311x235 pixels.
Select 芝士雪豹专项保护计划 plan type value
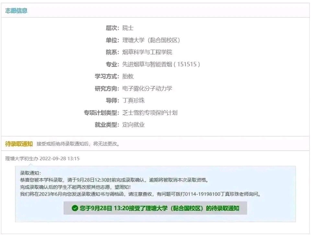(150, 112)
